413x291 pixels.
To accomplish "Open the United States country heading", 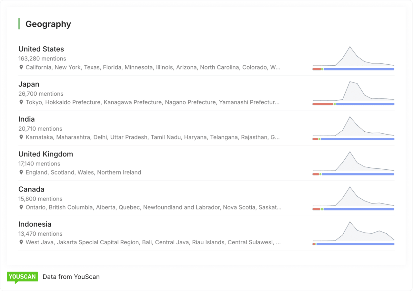I will (x=41, y=49).
